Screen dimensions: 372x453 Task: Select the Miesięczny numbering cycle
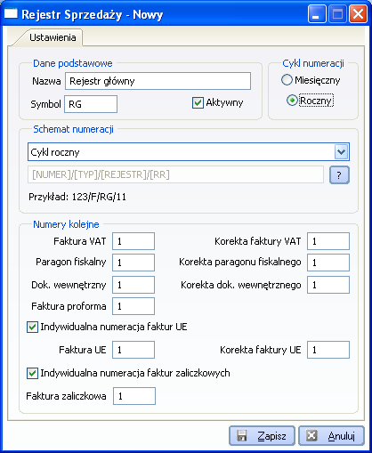(x=287, y=80)
